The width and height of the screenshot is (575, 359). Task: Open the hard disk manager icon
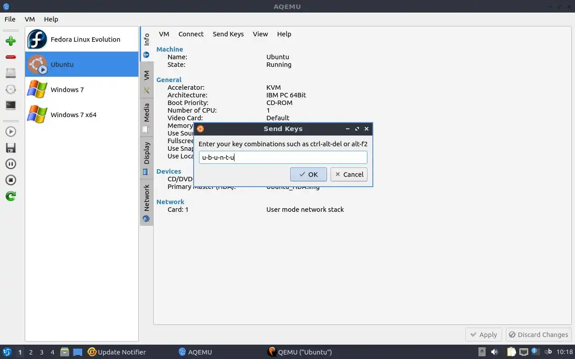(x=11, y=73)
